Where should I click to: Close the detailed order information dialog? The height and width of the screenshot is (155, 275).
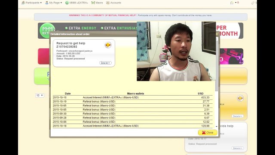point(208,133)
